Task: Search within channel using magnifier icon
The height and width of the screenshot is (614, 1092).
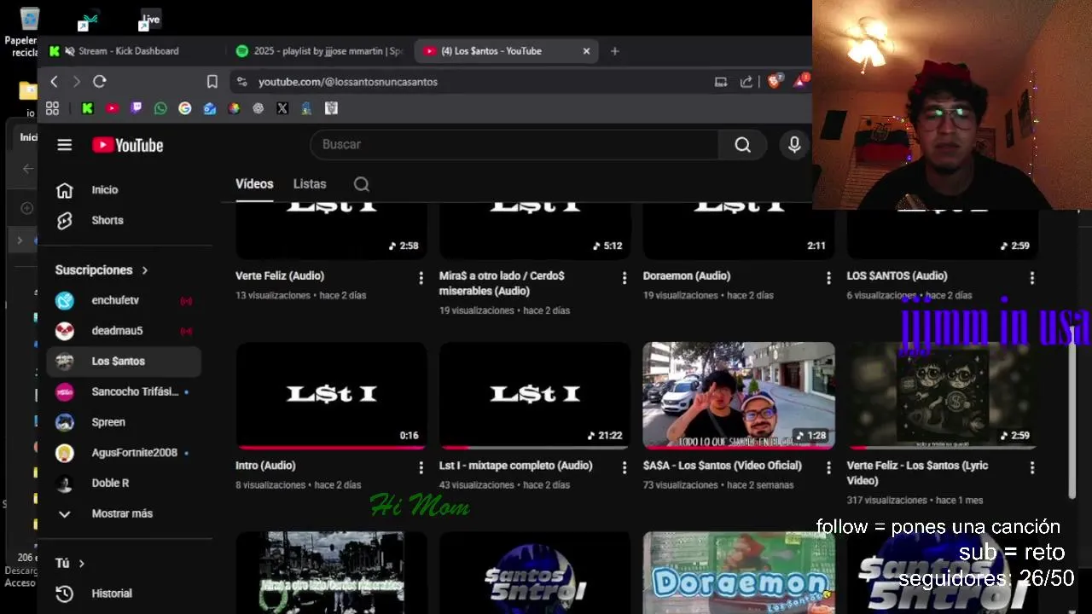Action: click(x=362, y=184)
